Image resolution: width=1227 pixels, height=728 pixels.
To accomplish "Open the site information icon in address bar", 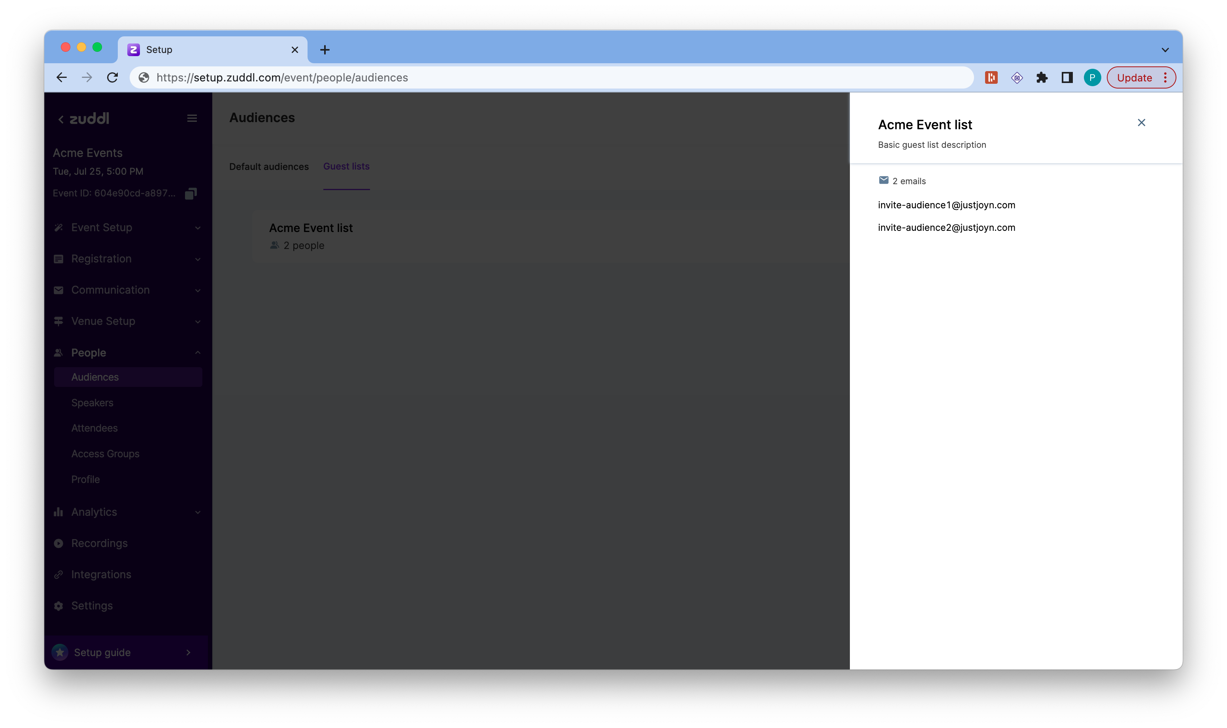I will click(x=144, y=77).
